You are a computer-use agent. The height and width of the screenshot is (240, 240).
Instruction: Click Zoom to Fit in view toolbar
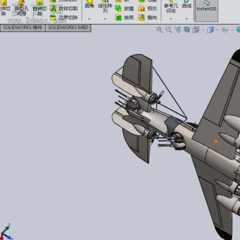(x=160, y=30)
